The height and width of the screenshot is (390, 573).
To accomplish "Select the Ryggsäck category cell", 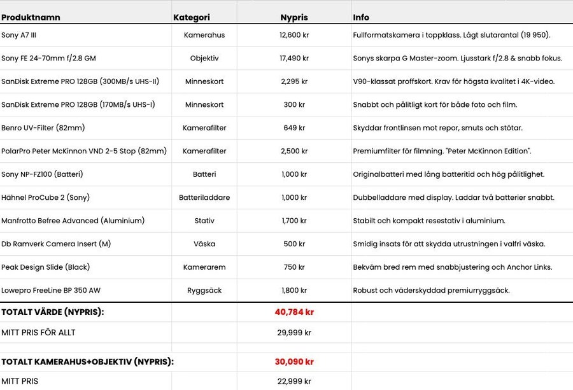I will 204,290.
